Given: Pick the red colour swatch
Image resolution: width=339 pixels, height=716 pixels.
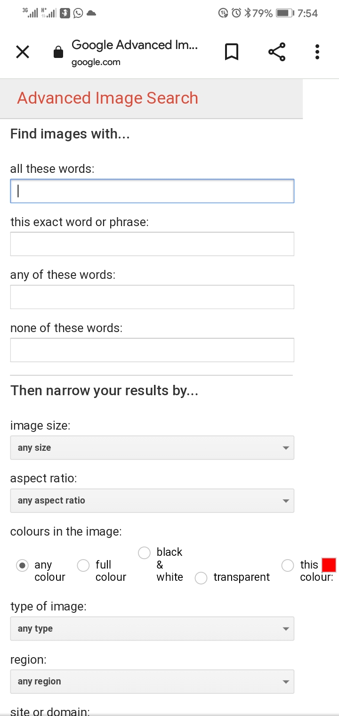Looking at the screenshot, I should pos(329,565).
